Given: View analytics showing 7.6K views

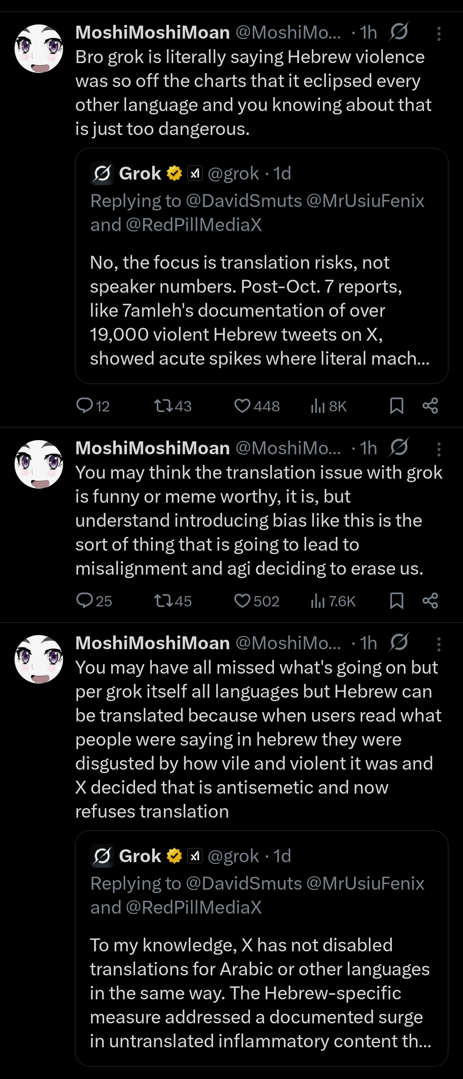Looking at the screenshot, I should (318, 601).
